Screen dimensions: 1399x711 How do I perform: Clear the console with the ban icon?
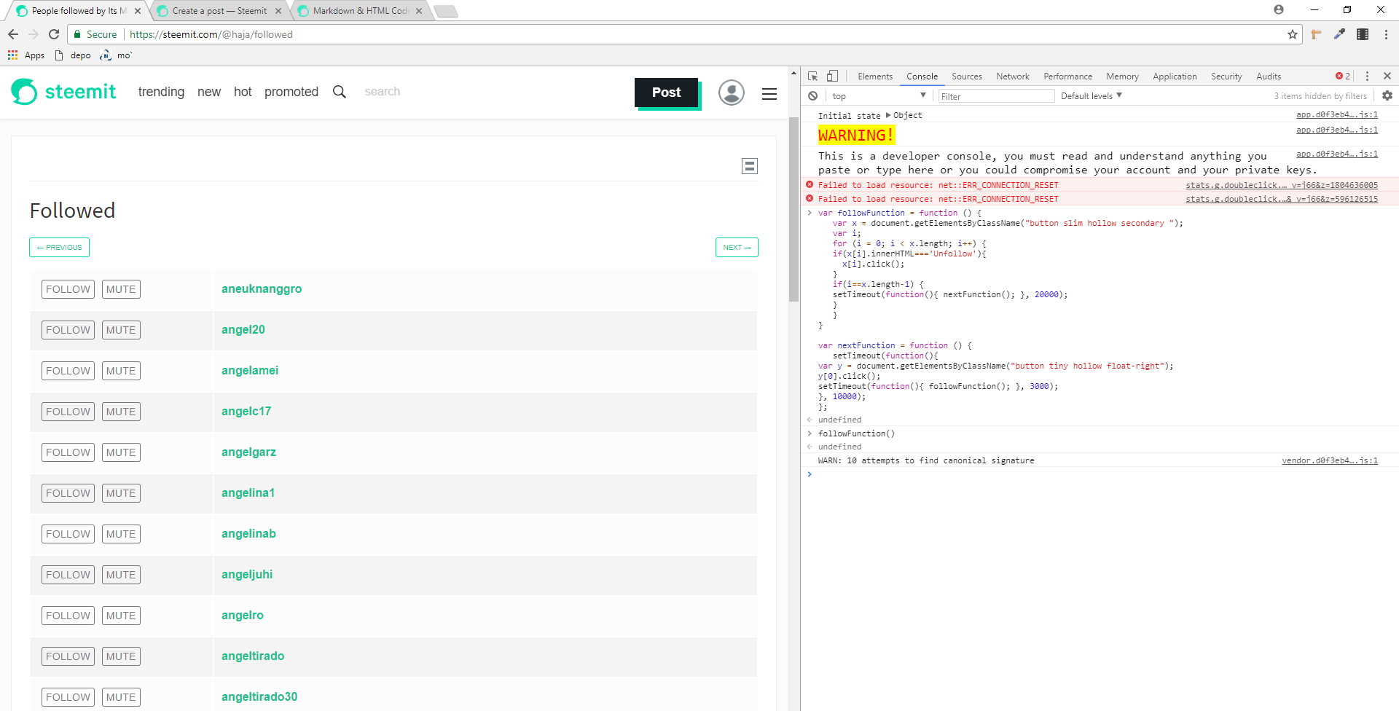point(813,96)
